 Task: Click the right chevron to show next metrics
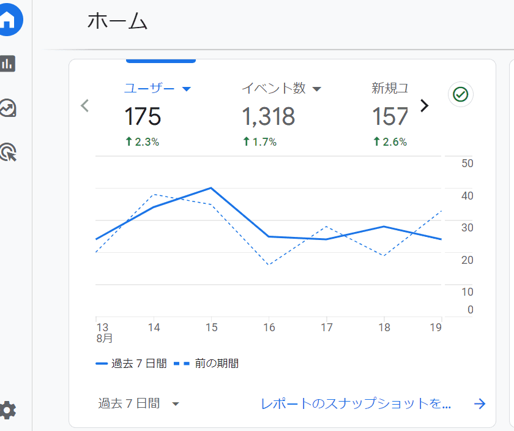(424, 106)
